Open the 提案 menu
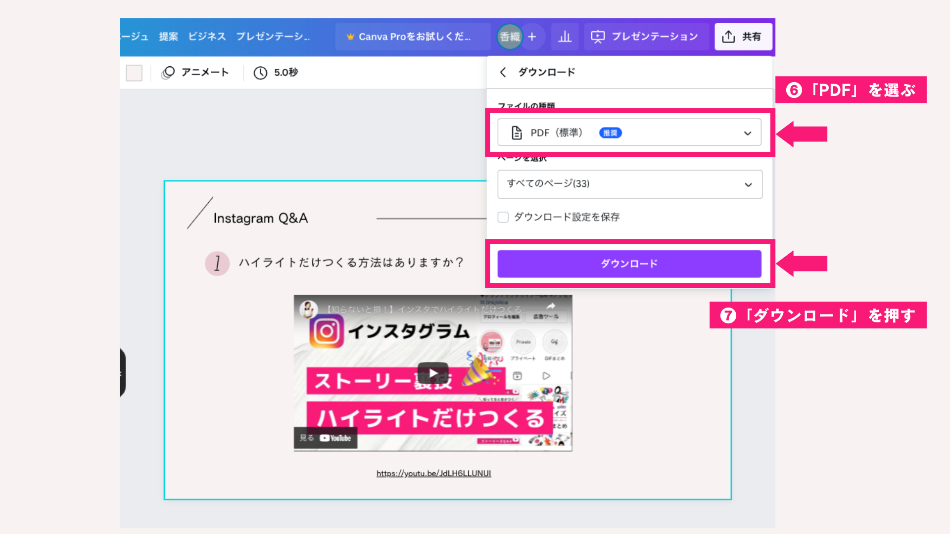The width and height of the screenshot is (950, 534). coord(168,36)
